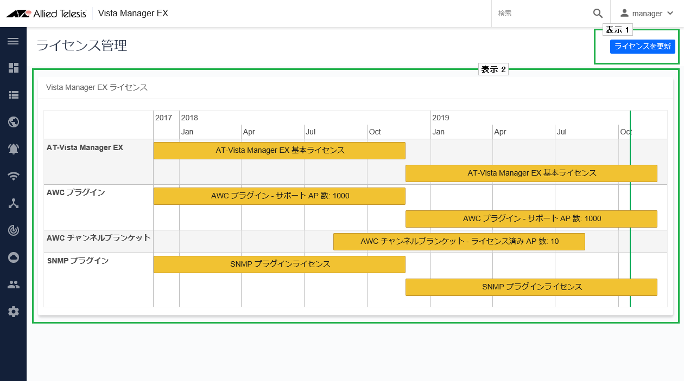
Task: Select the first SNMP プラグインライセンス bar
Action: tap(280, 264)
